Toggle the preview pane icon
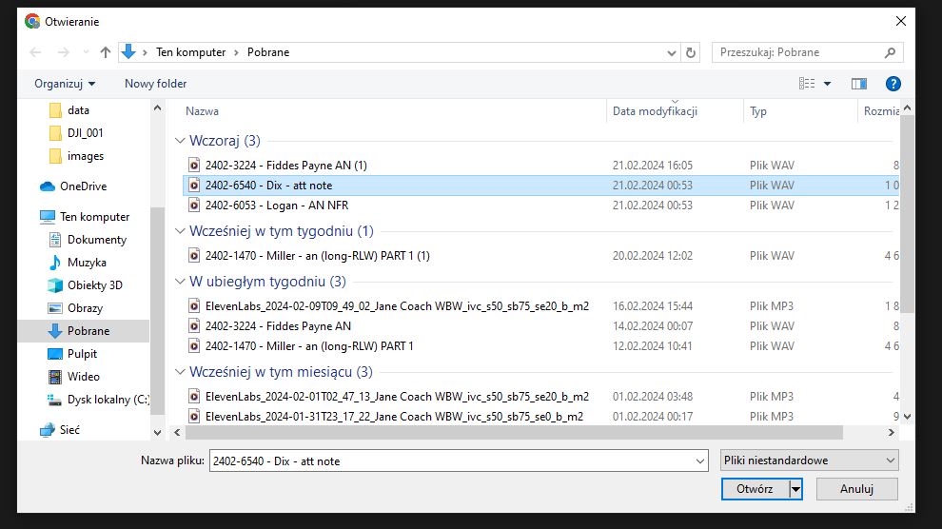 click(x=859, y=84)
